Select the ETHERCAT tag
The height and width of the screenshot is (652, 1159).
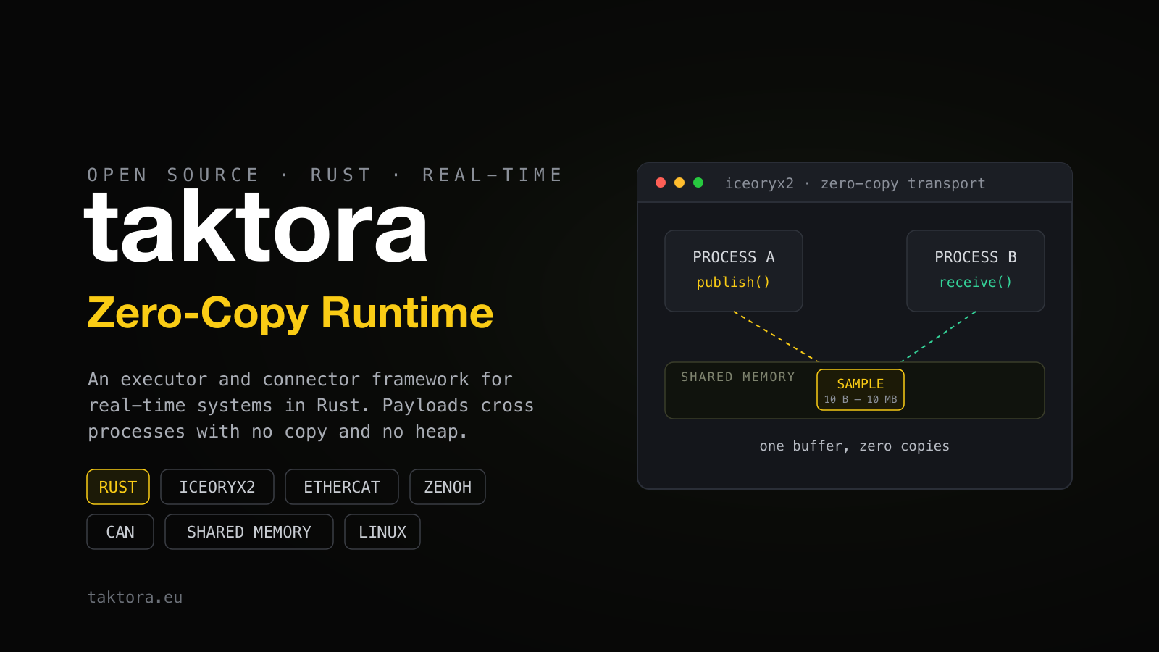click(x=342, y=487)
